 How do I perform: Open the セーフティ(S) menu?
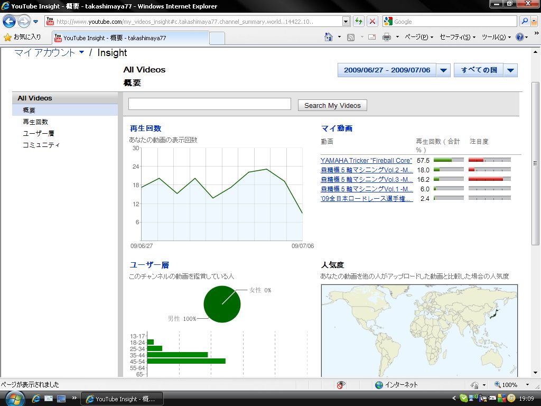457,37
